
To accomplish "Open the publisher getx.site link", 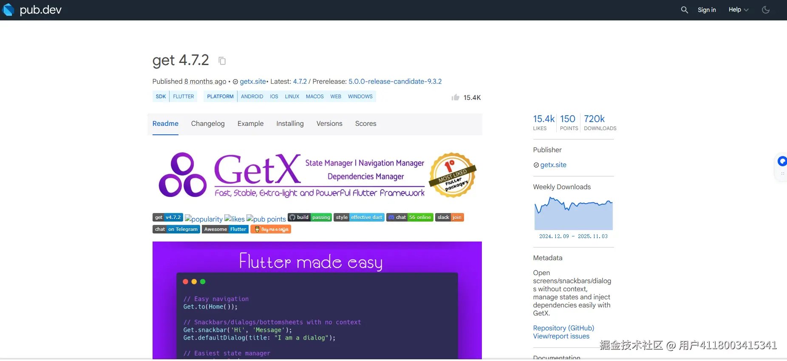I will point(553,165).
